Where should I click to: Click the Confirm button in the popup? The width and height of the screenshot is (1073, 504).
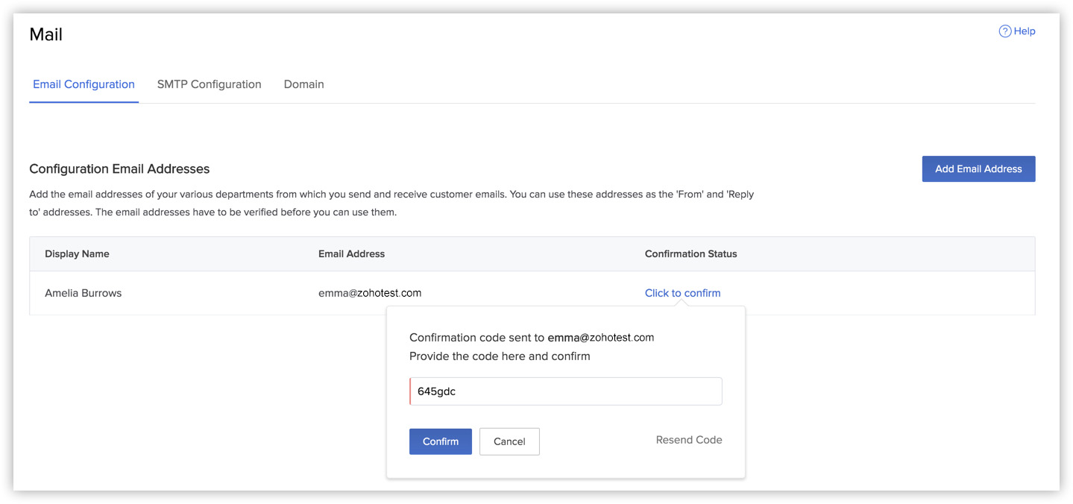coord(440,441)
